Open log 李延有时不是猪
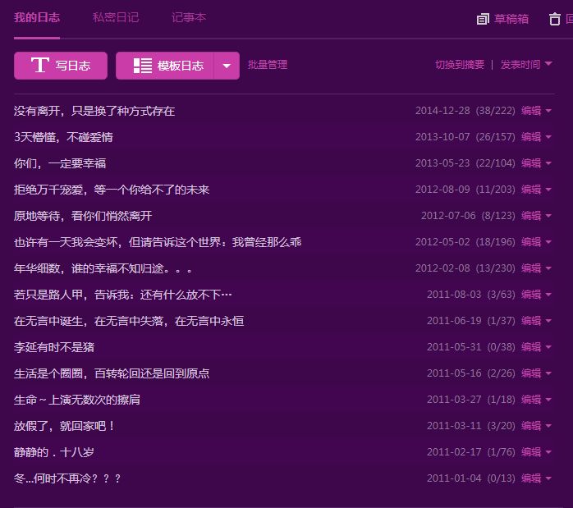 54,347
